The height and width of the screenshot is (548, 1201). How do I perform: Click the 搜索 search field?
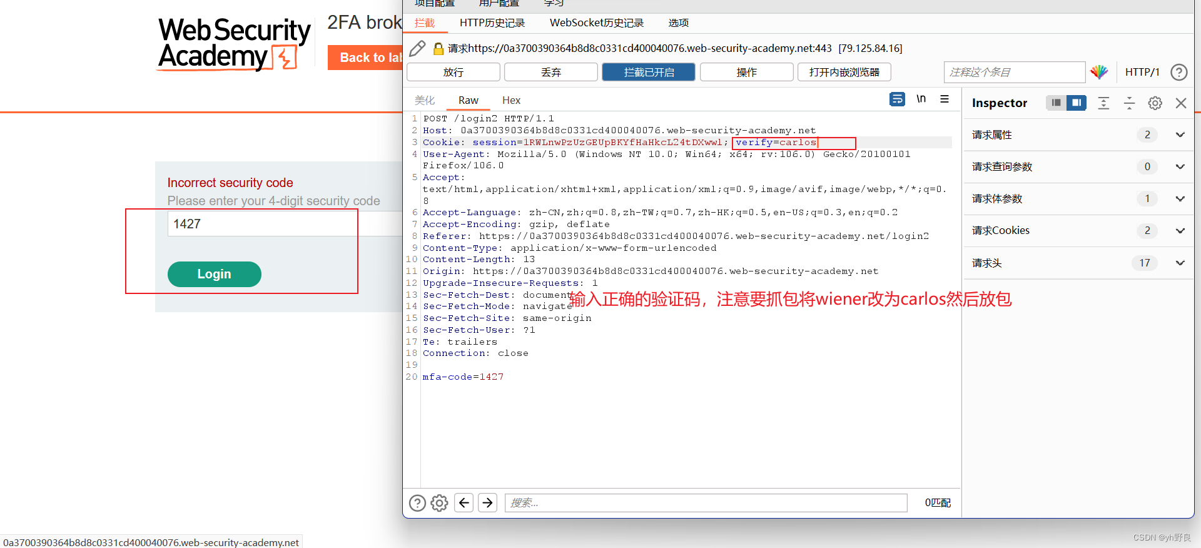point(706,503)
